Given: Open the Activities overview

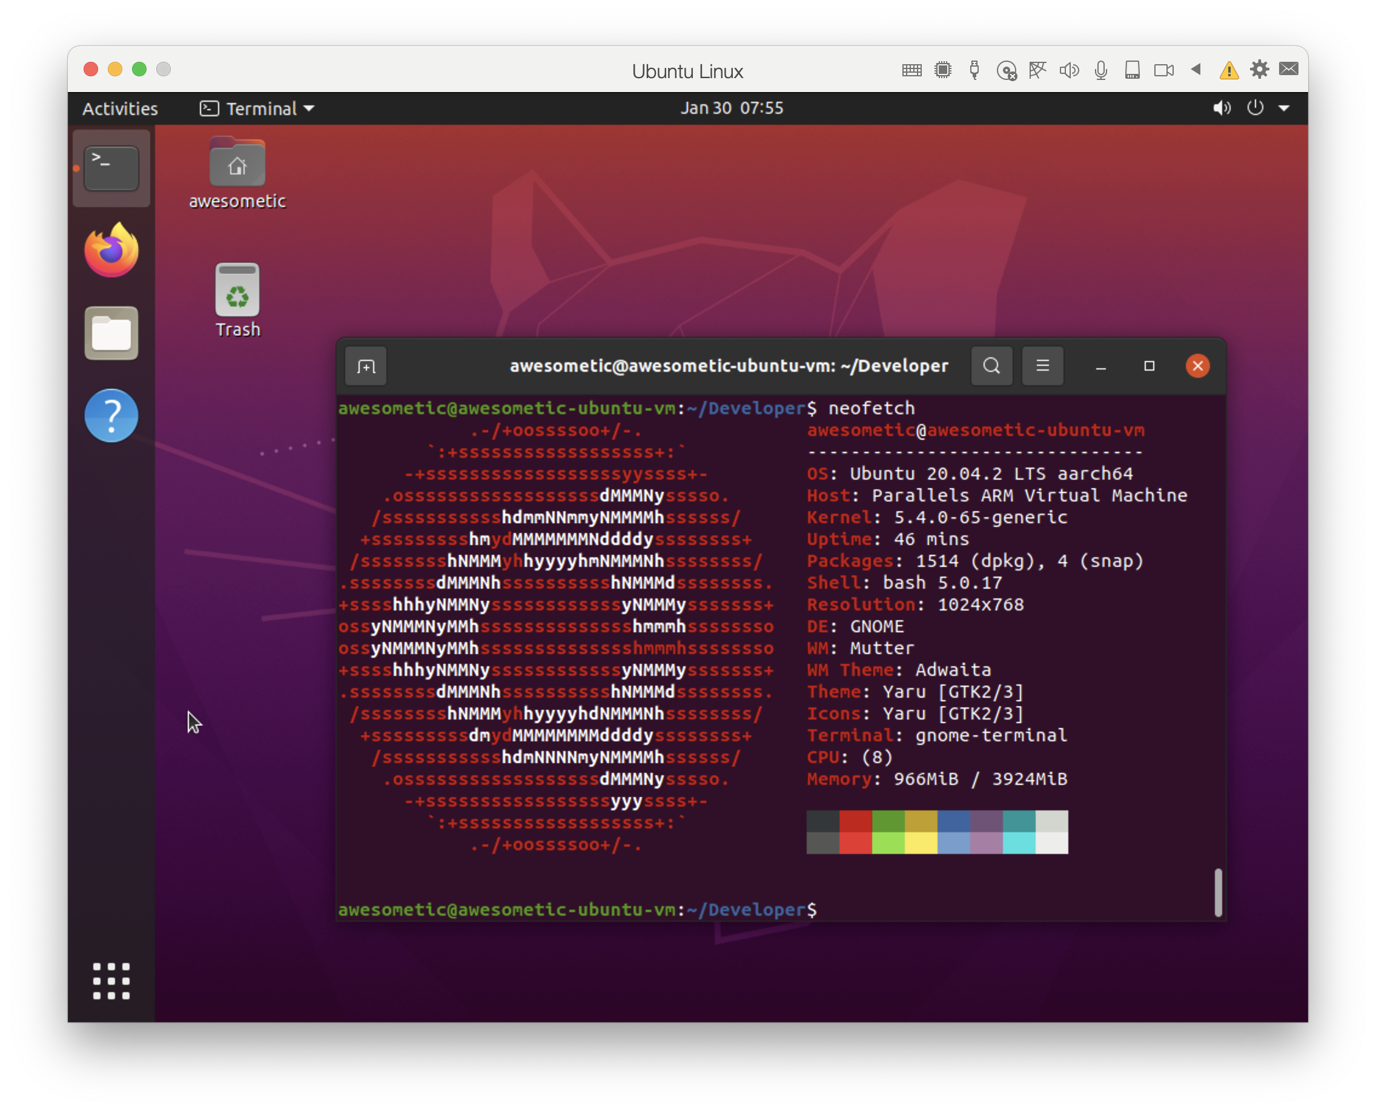Looking at the screenshot, I should pos(120,108).
